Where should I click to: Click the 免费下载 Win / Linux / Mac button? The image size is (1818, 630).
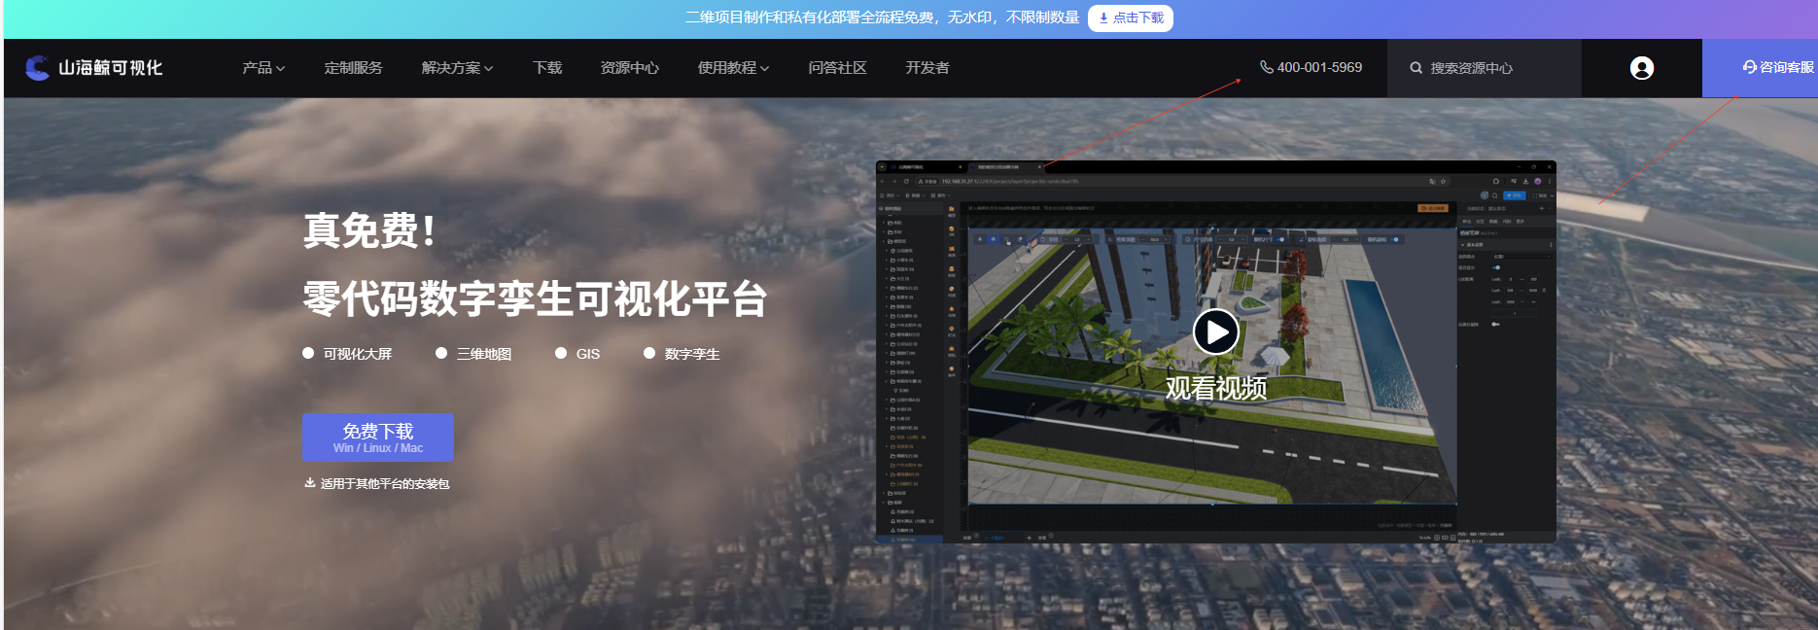[377, 437]
